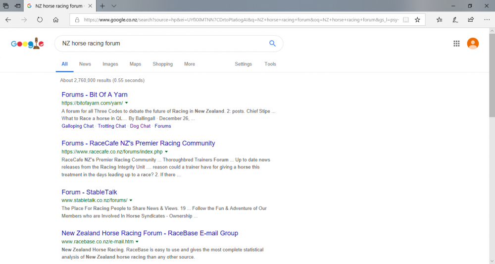Viewport: 495px width, 264px height.
Task: Open reading view icon in address bar
Action: tap(406, 20)
